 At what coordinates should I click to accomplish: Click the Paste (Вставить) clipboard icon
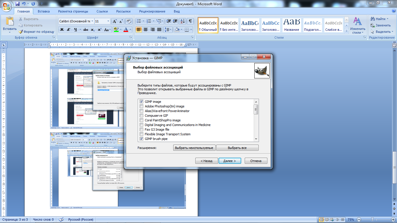10,21
